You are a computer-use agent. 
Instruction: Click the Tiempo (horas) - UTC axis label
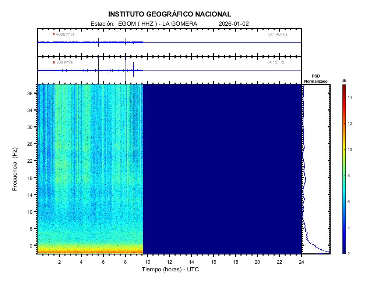pos(170,270)
